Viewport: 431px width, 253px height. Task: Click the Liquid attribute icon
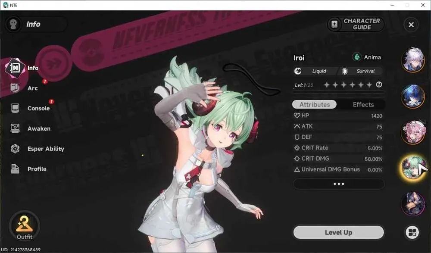[298, 71]
